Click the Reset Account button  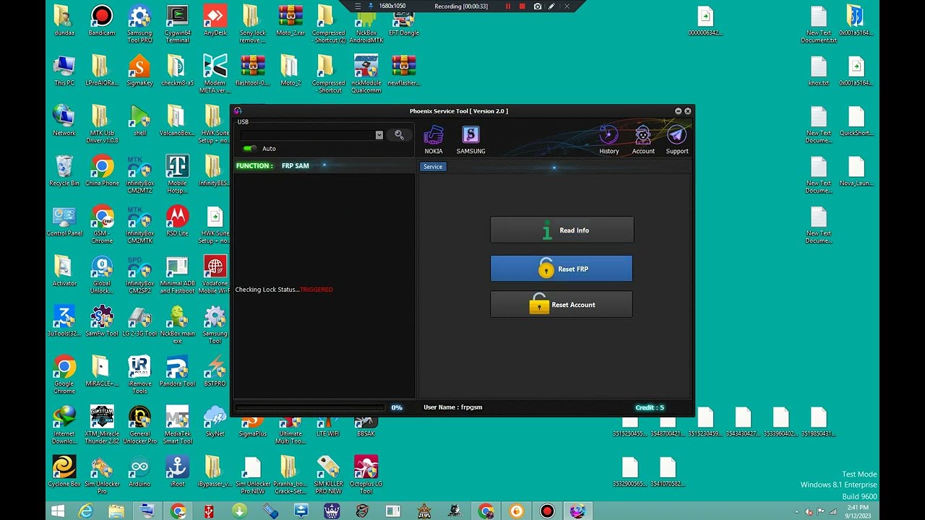point(562,305)
